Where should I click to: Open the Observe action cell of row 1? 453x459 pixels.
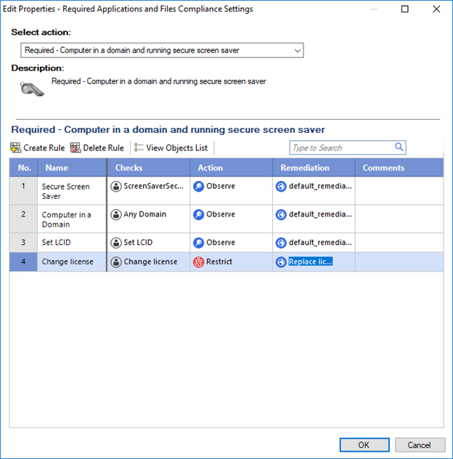(231, 190)
